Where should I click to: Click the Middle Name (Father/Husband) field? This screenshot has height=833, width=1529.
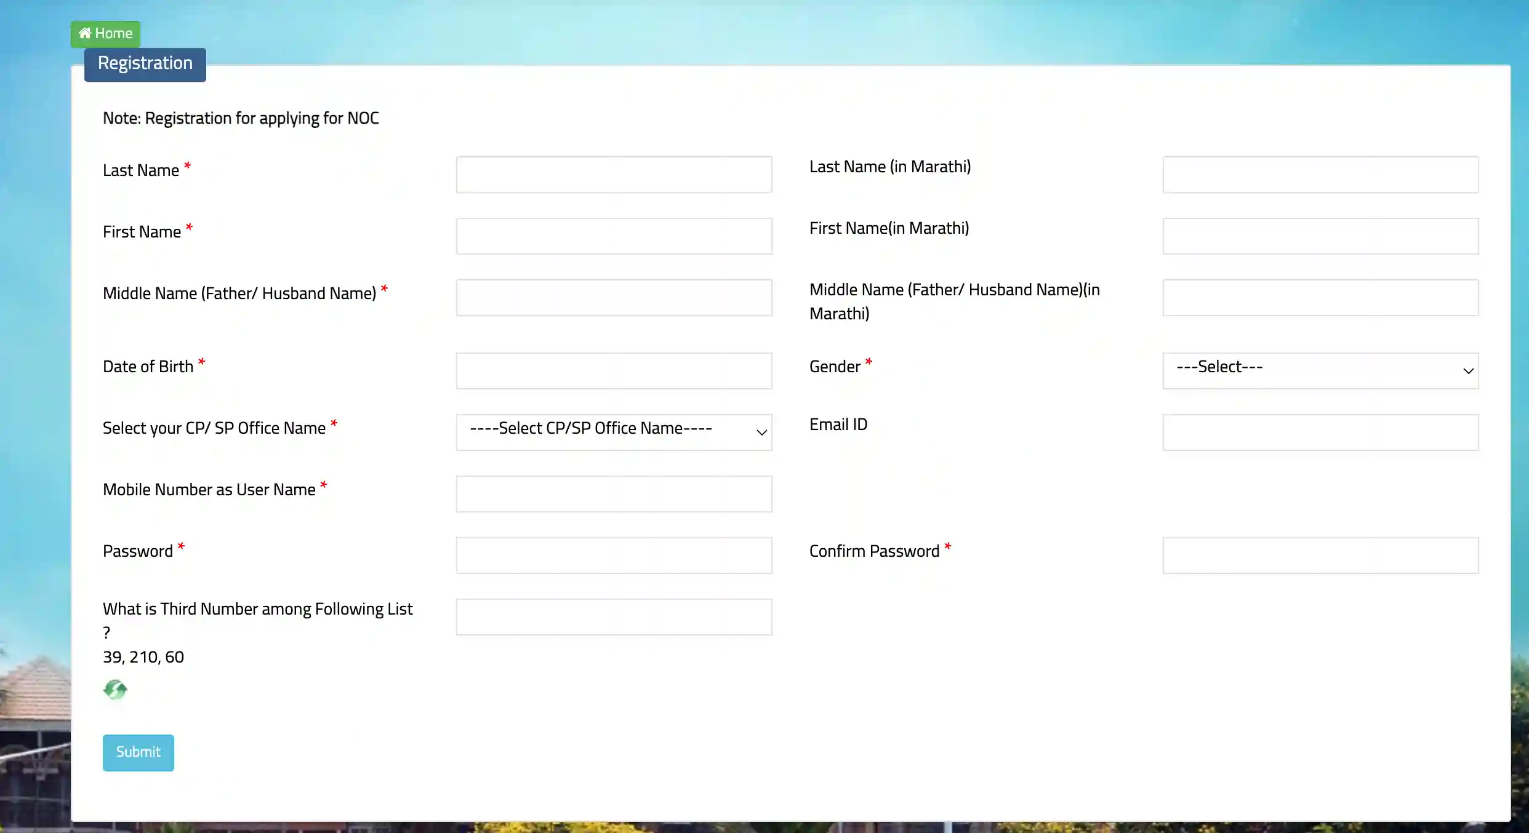coord(614,297)
